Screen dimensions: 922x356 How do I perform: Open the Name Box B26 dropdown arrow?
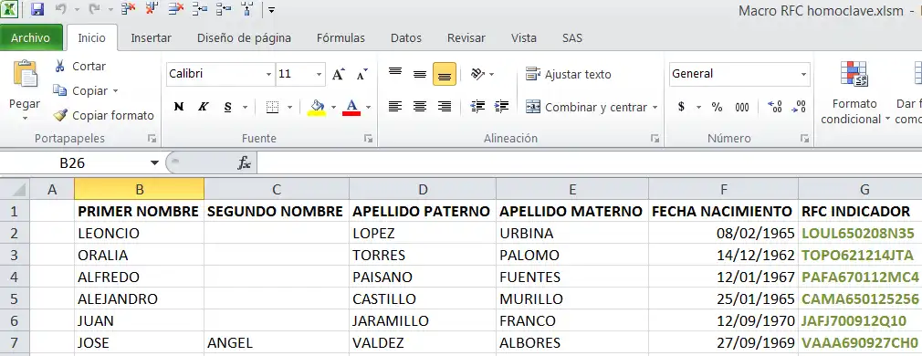pyautogui.click(x=154, y=163)
